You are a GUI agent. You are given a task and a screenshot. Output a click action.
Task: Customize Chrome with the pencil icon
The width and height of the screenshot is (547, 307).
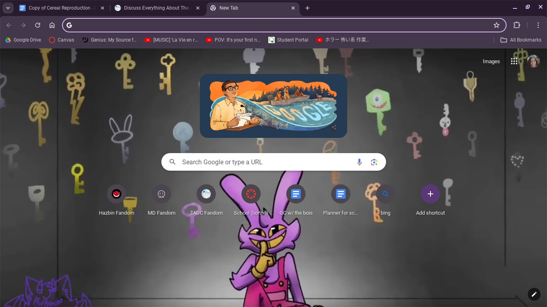pos(534,294)
